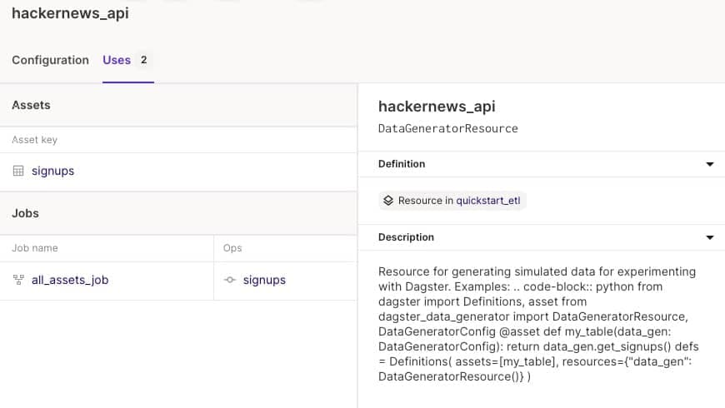Click the job graph icon beside all_assets_job

point(18,280)
